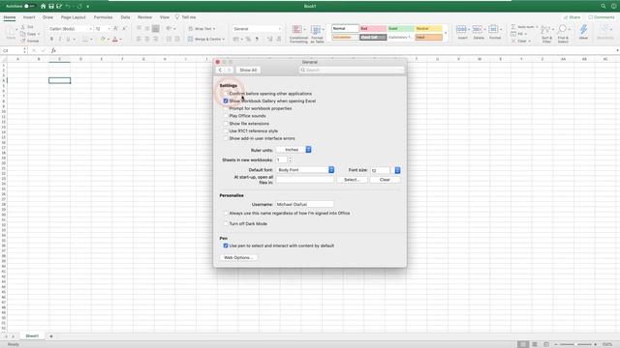Open the ribbon font name dropdown
This screenshot has height=348, width=620.
click(90, 29)
